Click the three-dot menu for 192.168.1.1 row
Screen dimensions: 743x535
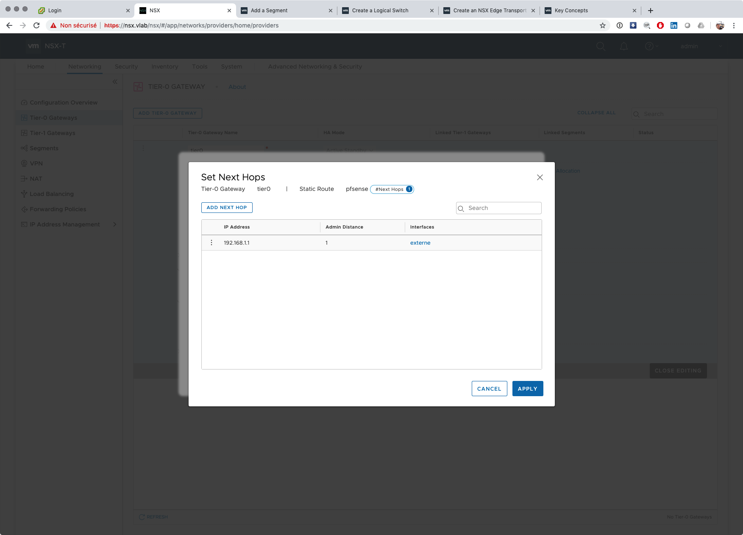pyautogui.click(x=211, y=243)
